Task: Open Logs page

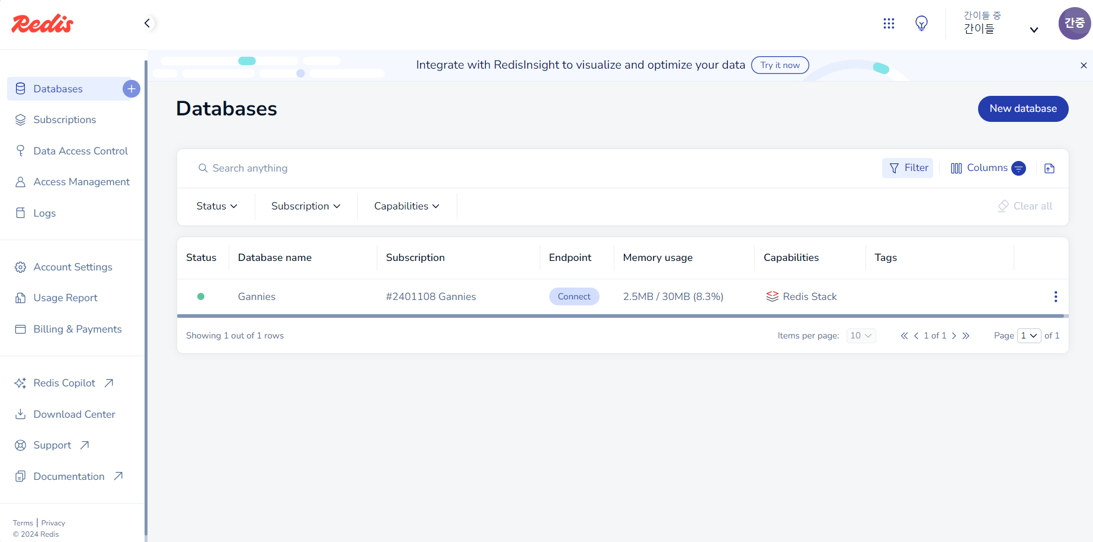Action: pyautogui.click(x=44, y=213)
